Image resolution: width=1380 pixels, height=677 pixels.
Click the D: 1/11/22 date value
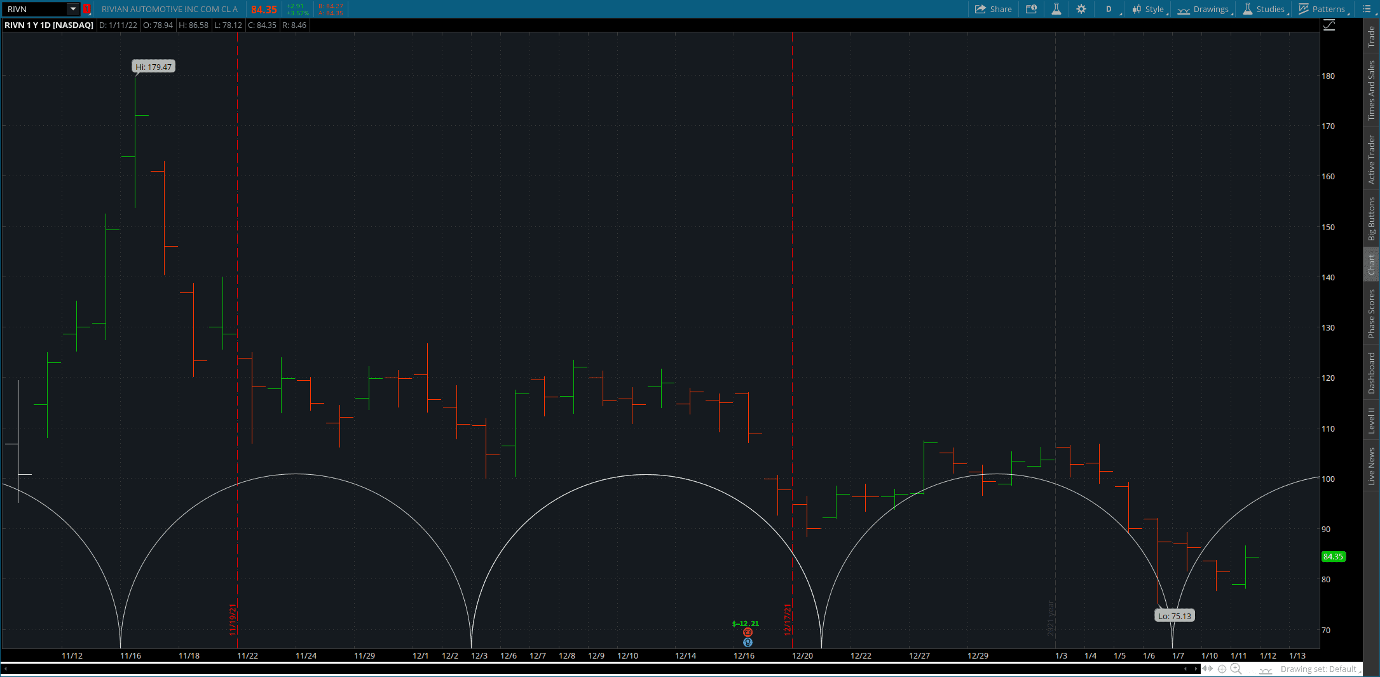pyautogui.click(x=118, y=25)
